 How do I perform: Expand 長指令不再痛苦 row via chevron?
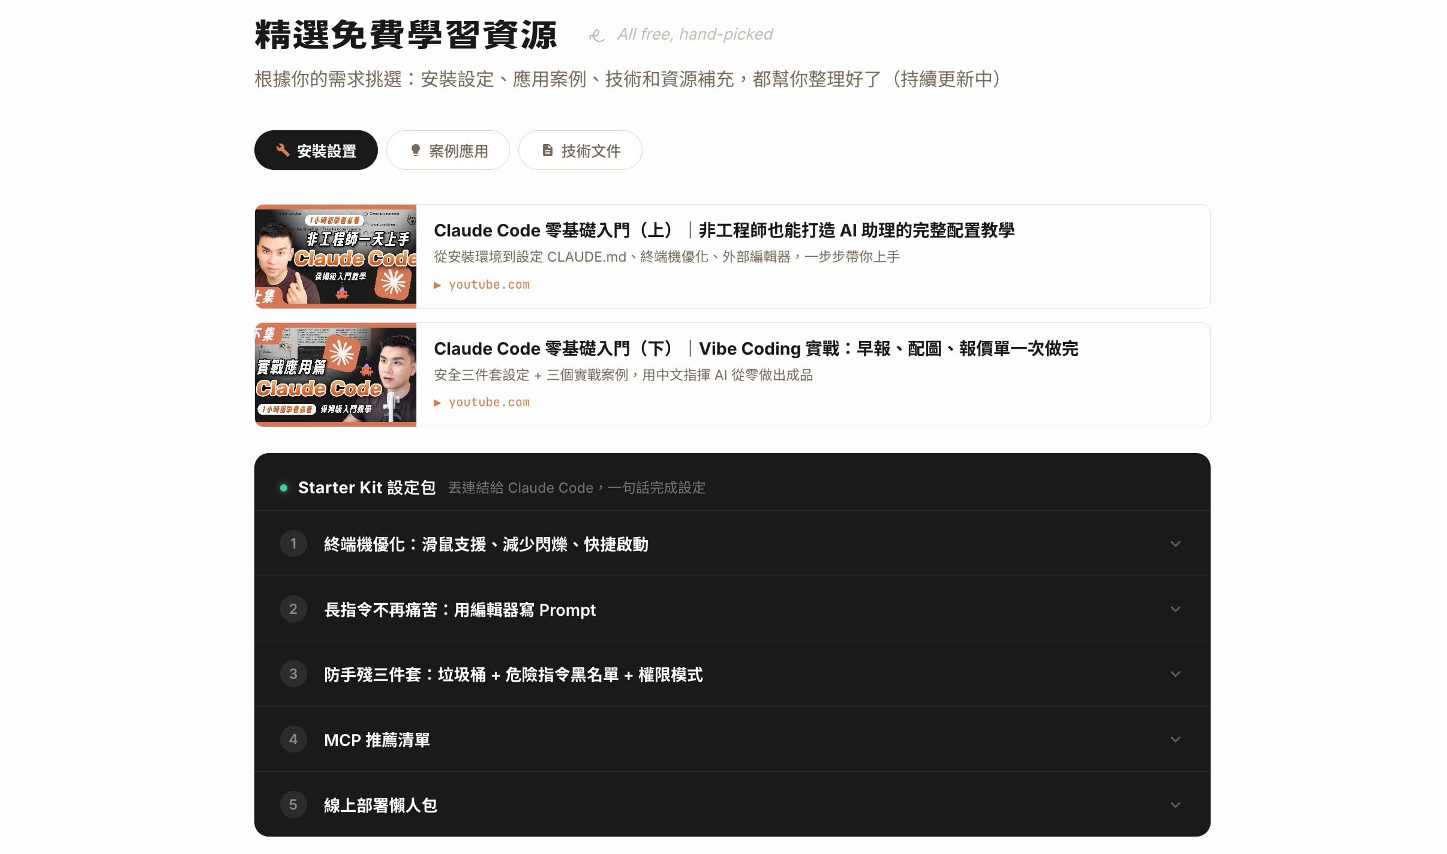1175,609
